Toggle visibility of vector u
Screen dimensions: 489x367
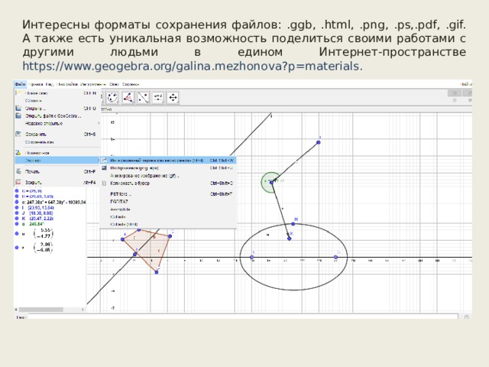coord(17,233)
